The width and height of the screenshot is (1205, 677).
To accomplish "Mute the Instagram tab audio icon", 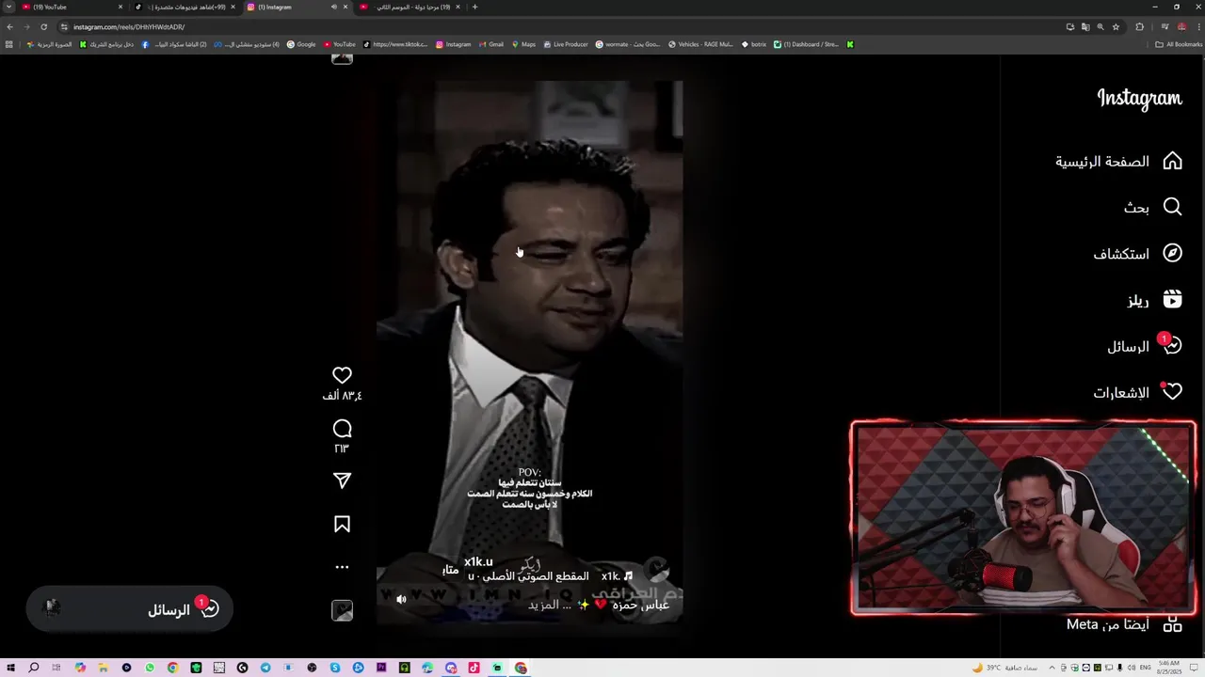I will (x=333, y=7).
